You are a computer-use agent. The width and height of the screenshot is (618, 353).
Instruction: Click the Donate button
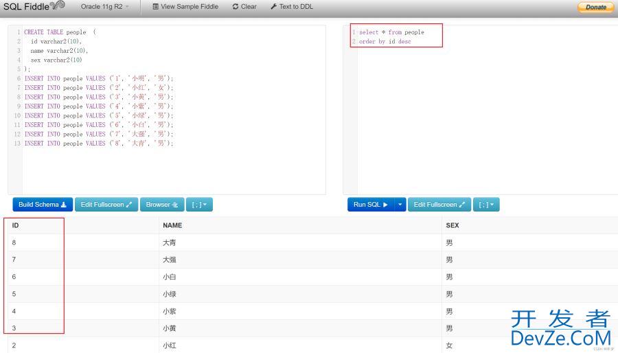(595, 7)
